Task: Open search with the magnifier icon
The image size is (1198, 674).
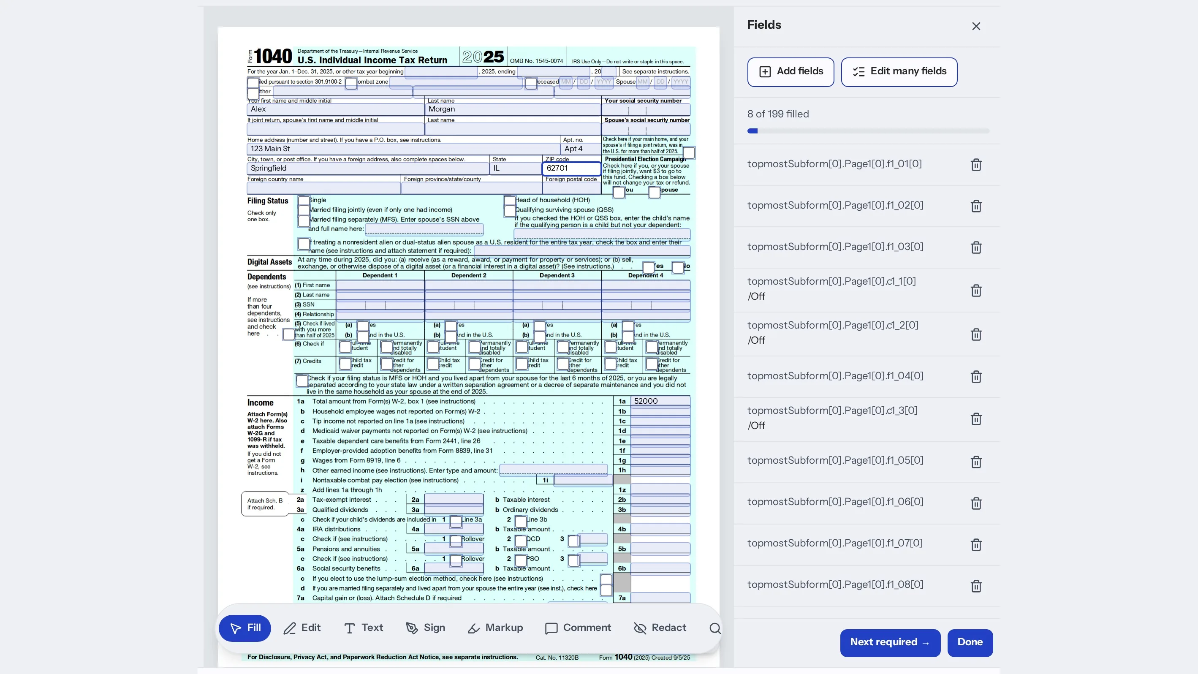Action: 715,628
